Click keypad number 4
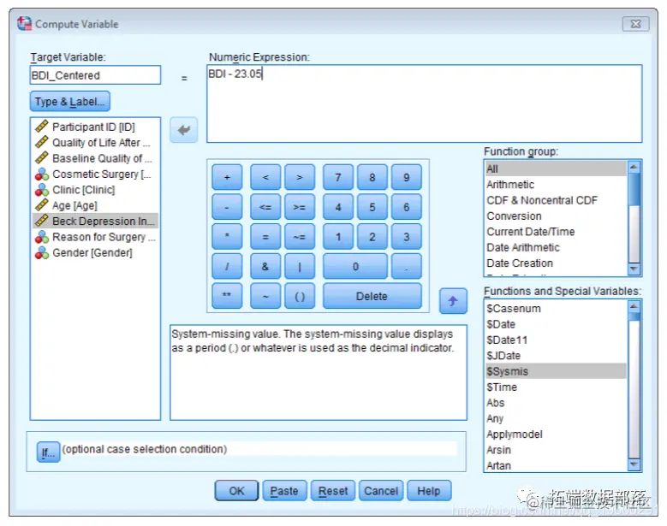This screenshot has width=667, height=526. (338, 207)
